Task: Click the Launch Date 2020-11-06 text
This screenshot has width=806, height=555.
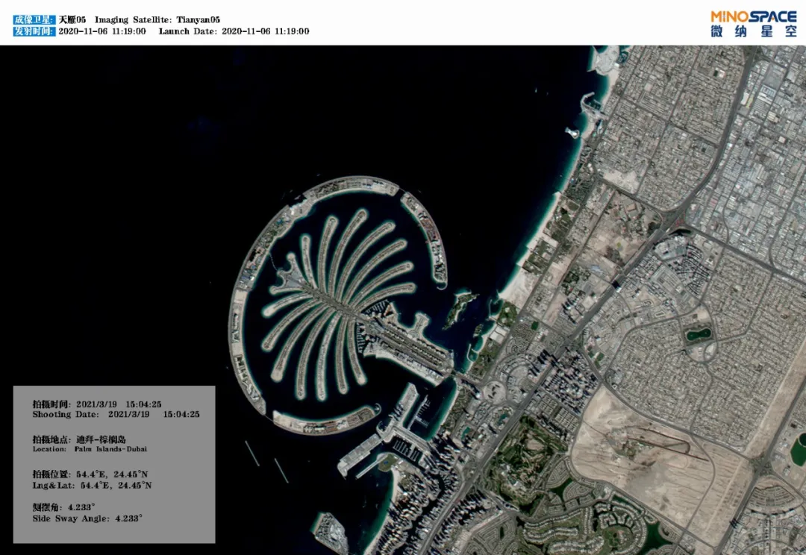Action: [234, 31]
